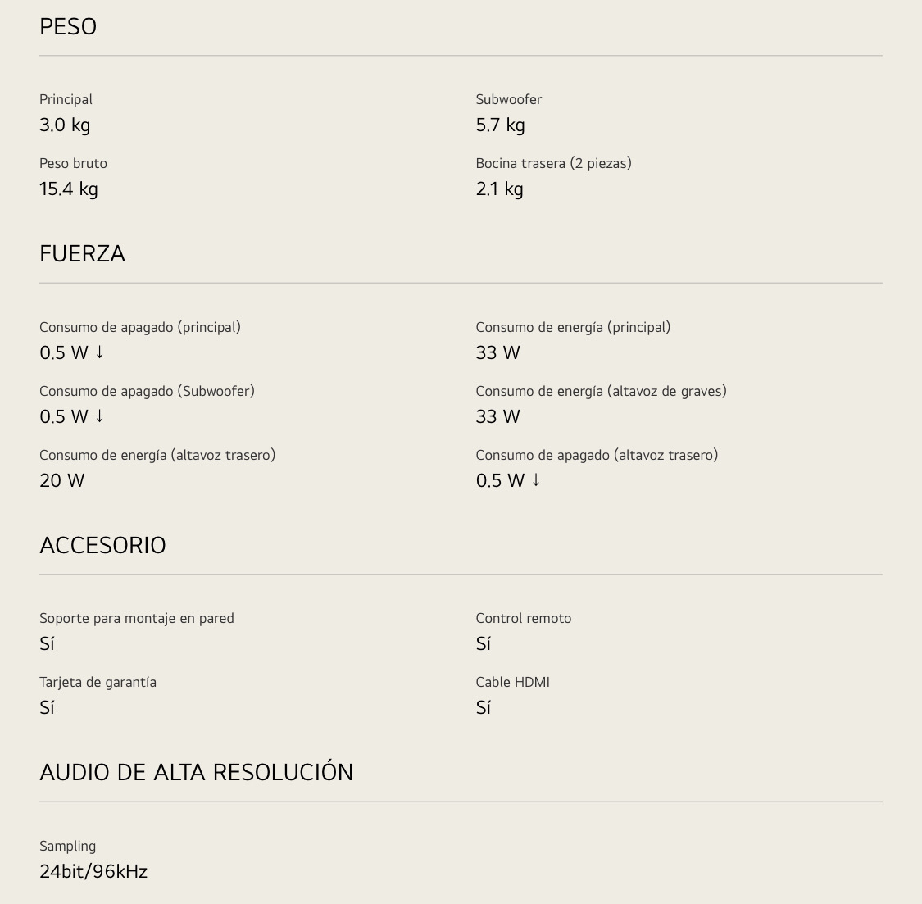922x904 pixels.
Task: Click down arrow beside Subwoofer 0.5 W
Action: tap(99, 416)
